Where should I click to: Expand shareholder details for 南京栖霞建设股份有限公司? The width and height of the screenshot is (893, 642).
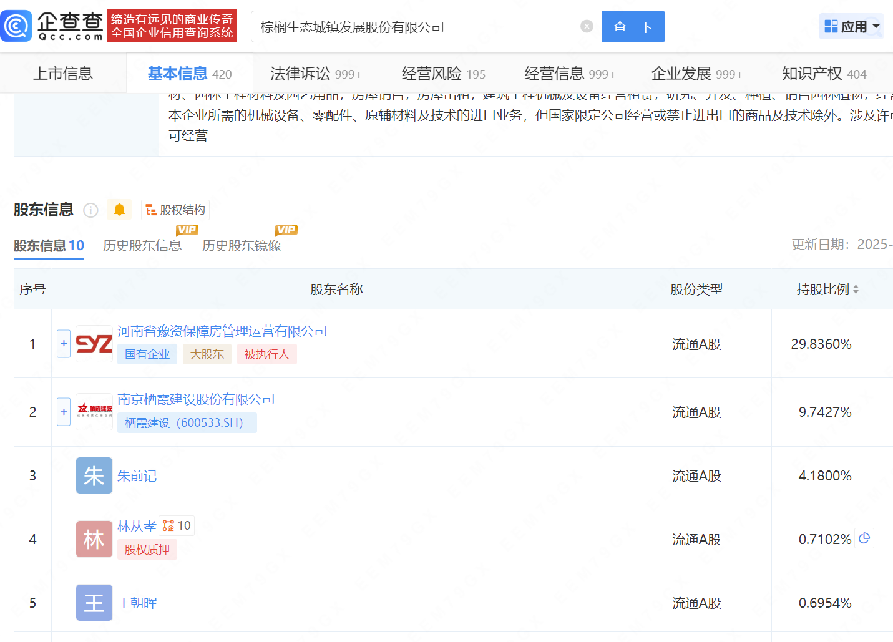63,412
